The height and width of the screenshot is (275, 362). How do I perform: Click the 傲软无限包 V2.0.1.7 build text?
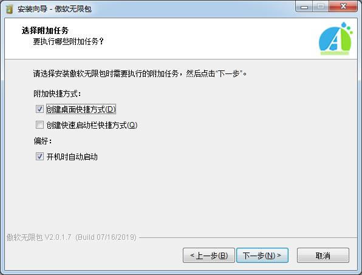click(x=71, y=237)
